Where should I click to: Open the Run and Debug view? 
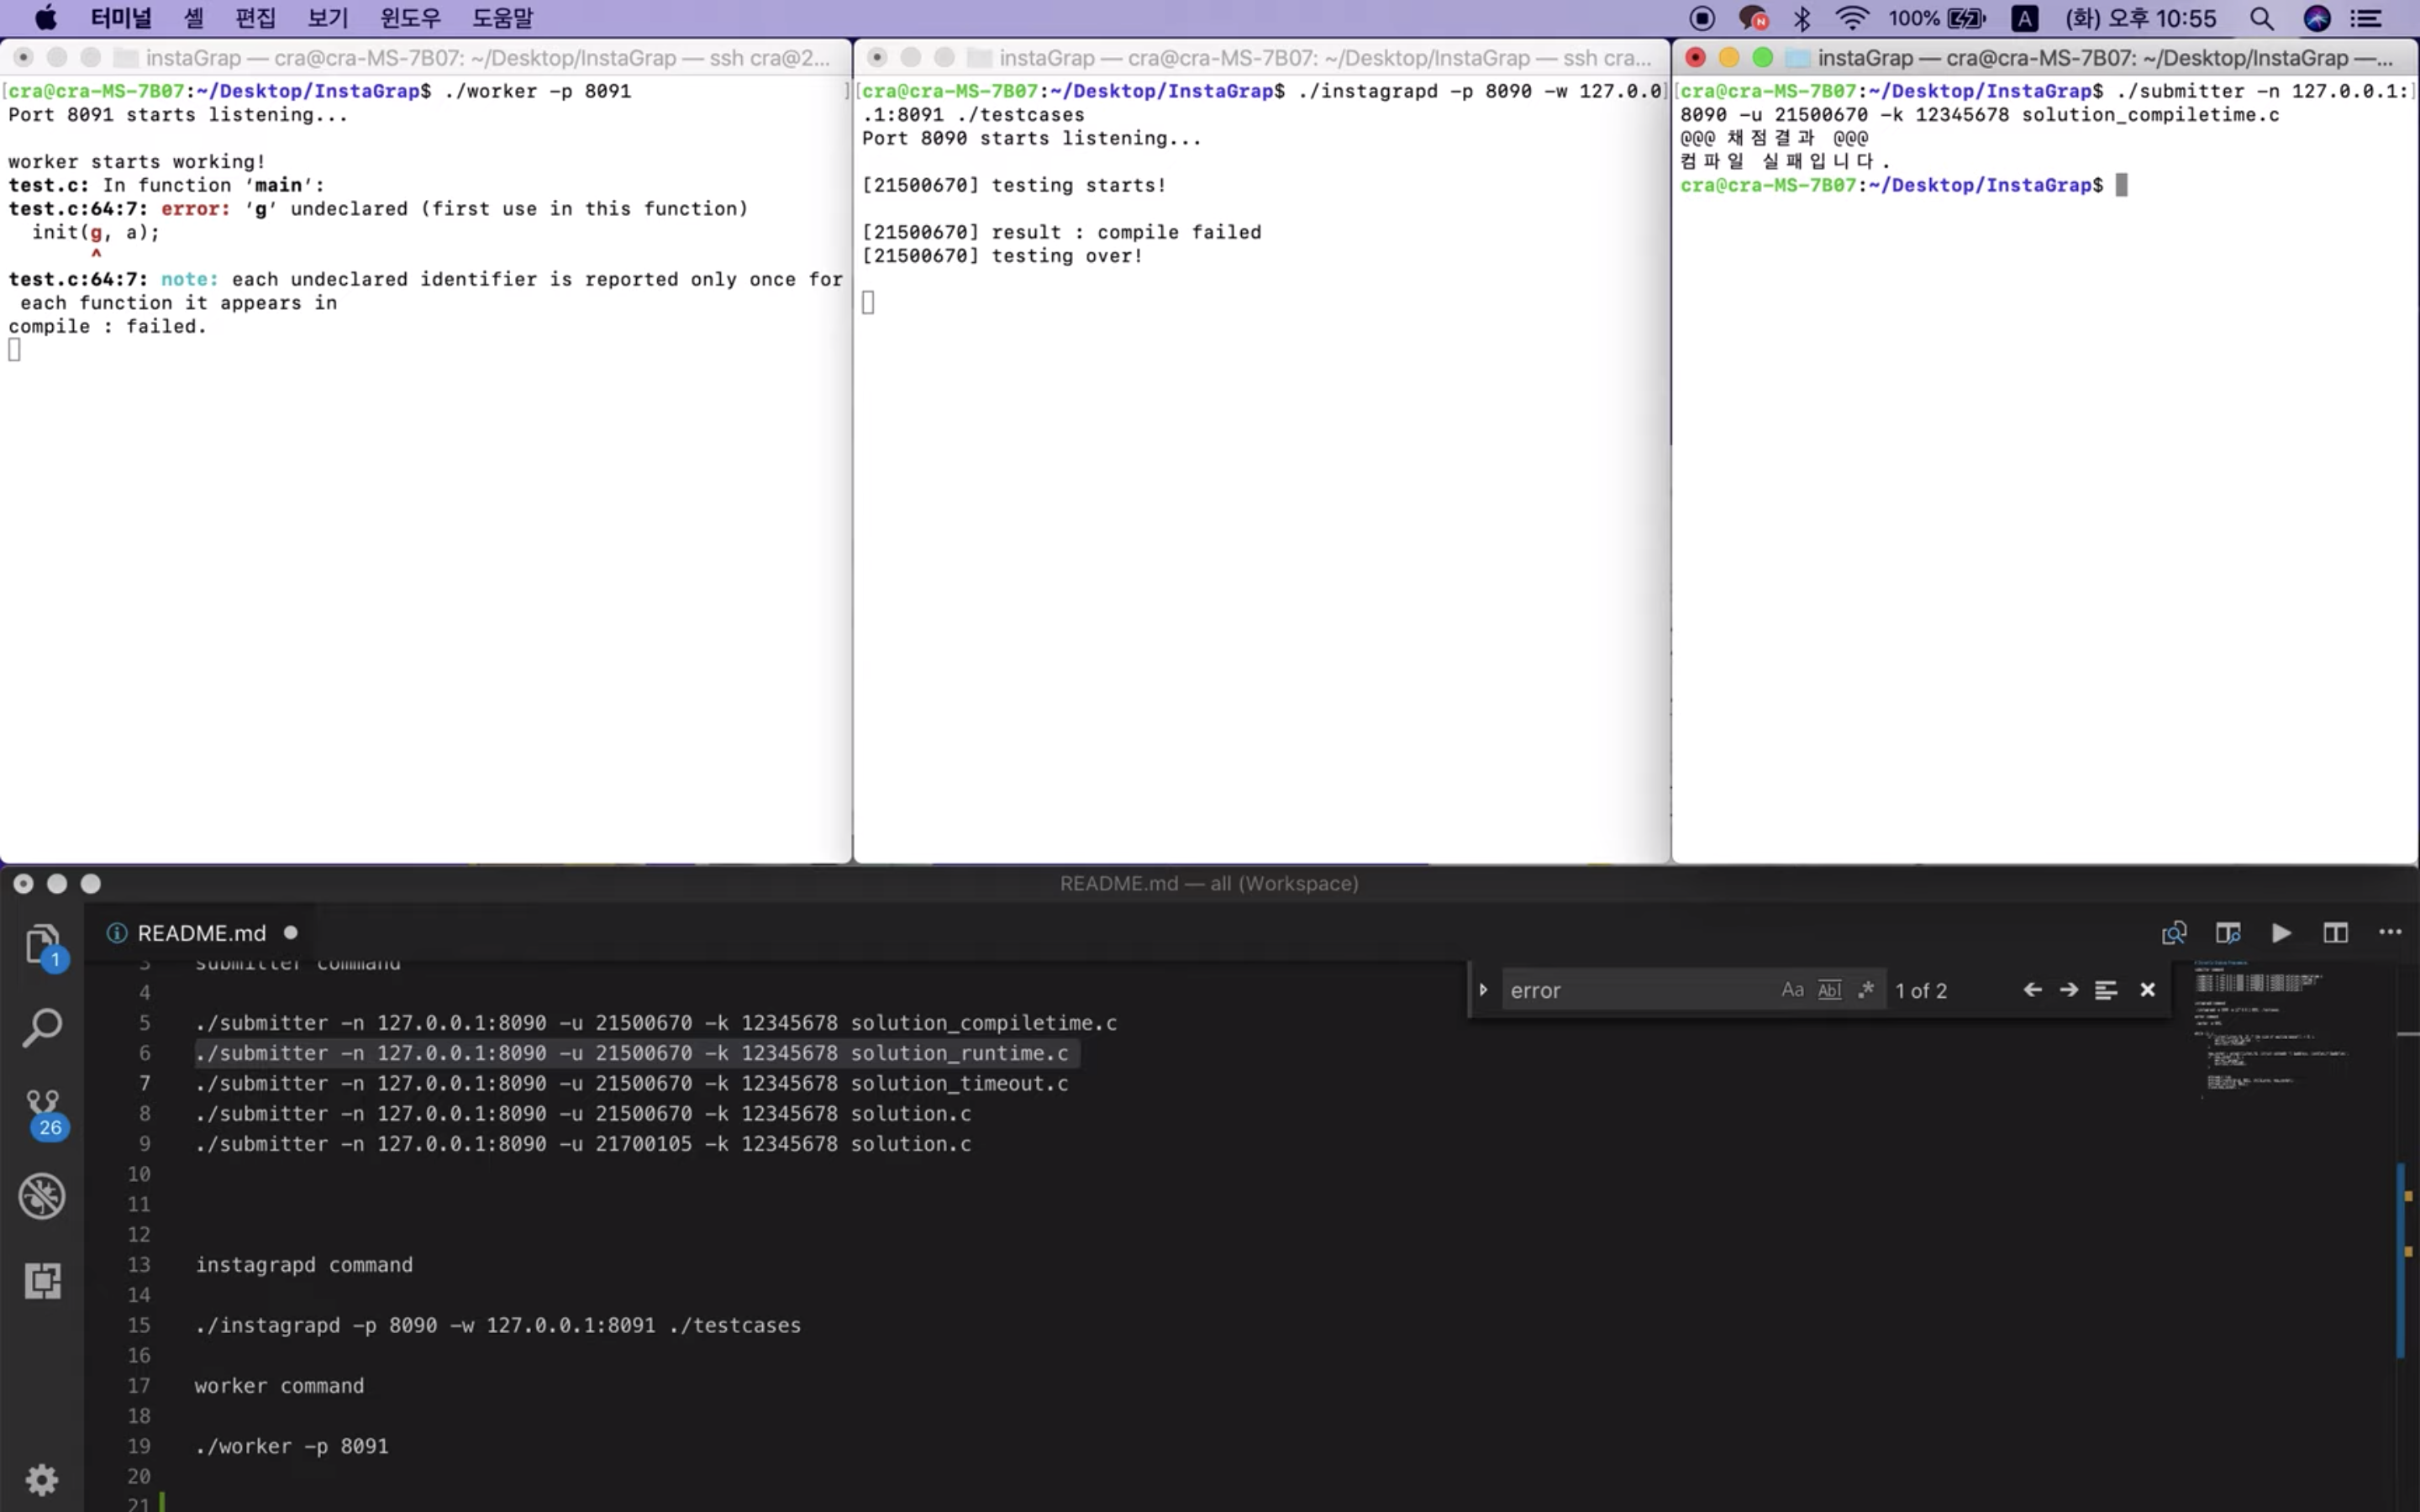42,1196
